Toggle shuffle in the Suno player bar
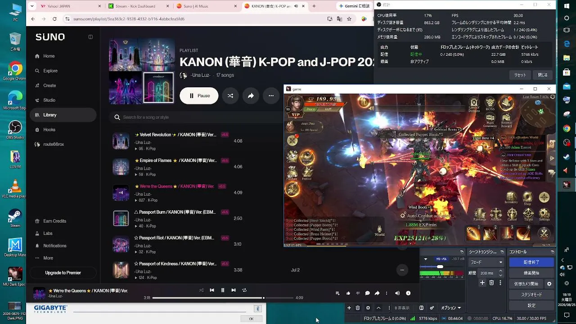The width and height of the screenshot is (576, 324). pos(201,290)
